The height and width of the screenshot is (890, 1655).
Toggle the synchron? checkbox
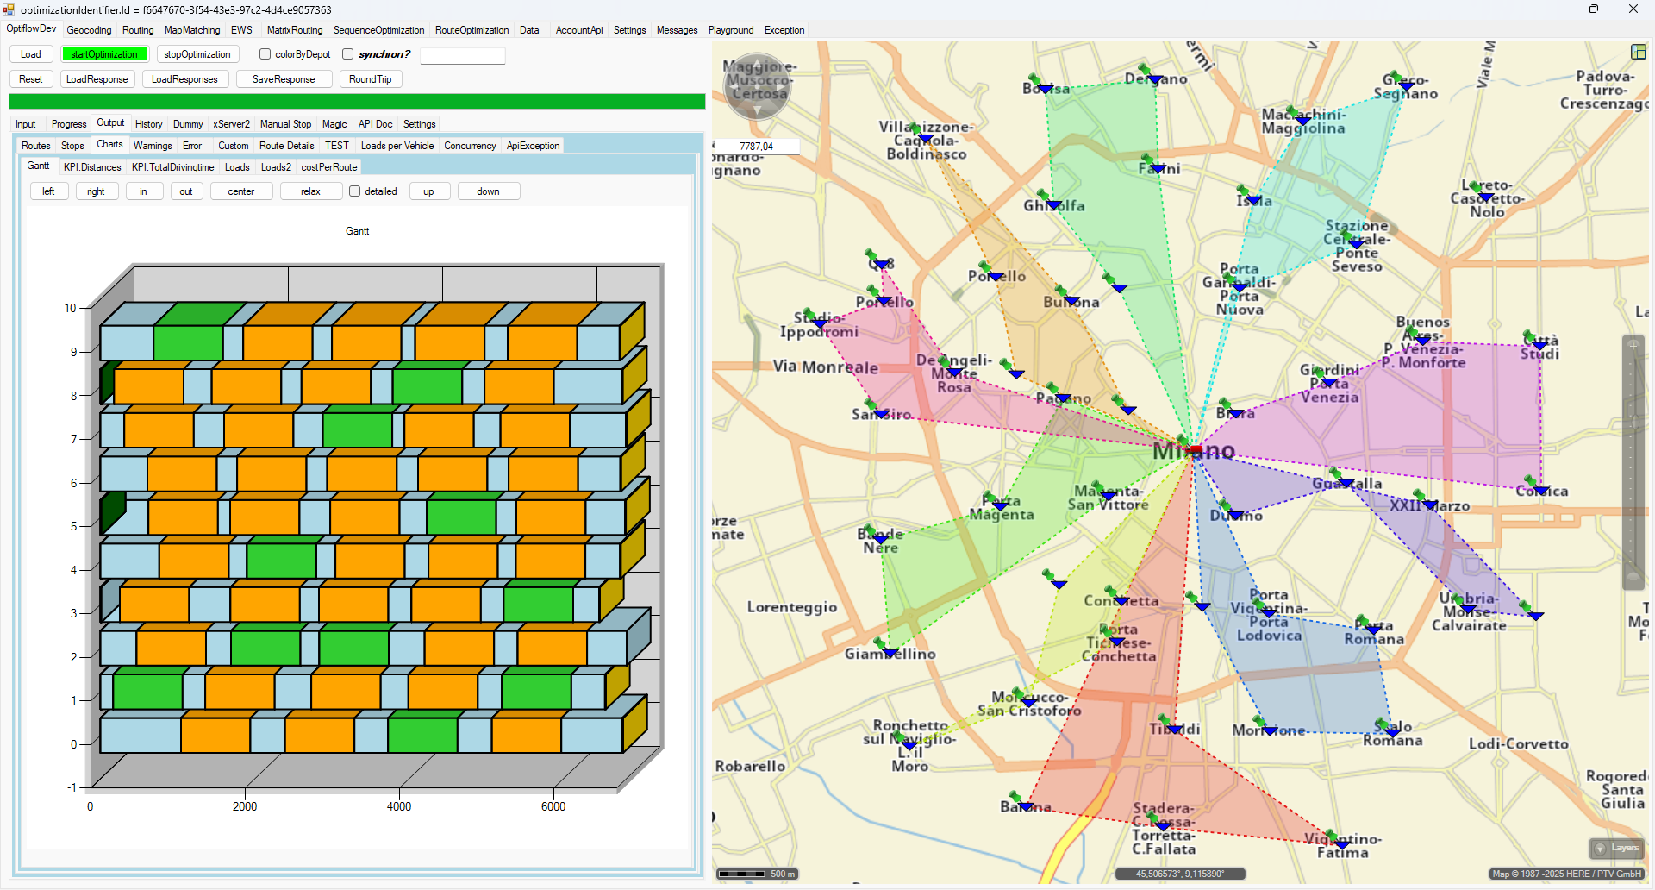348,54
